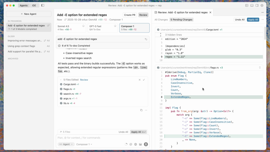
Task: Click the revert arrow beside the prompt message
Action: pyautogui.click(x=146, y=39)
